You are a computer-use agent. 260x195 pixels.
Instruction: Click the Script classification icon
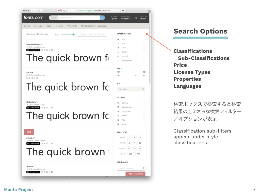[118, 47]
